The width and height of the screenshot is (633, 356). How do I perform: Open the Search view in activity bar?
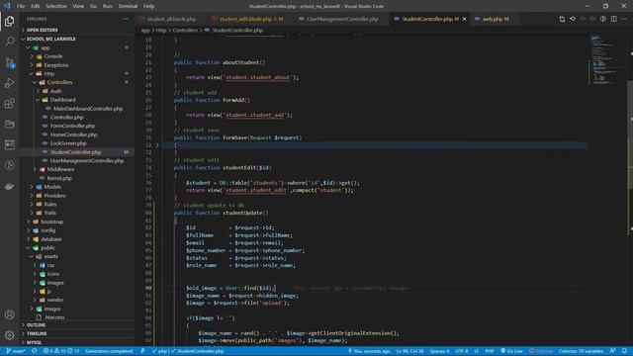pyautogui.click(x=9, y=42)
